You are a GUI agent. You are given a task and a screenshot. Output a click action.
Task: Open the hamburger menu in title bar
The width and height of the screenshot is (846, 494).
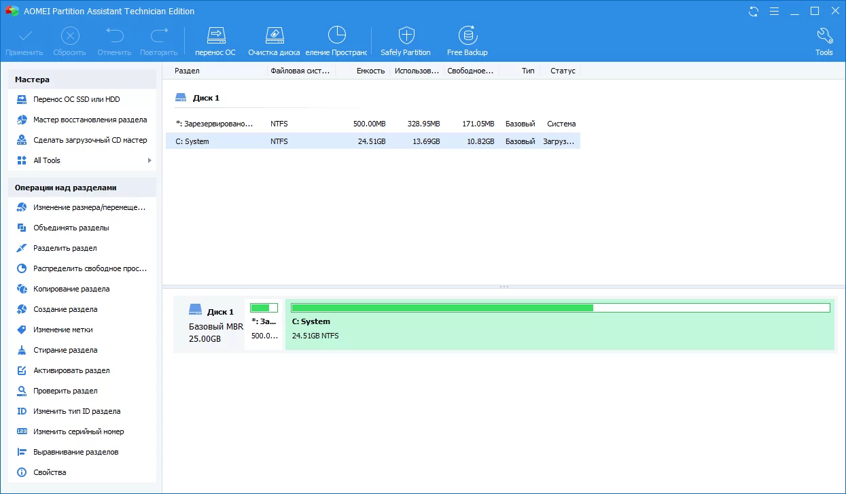click(x=775, y=12)
